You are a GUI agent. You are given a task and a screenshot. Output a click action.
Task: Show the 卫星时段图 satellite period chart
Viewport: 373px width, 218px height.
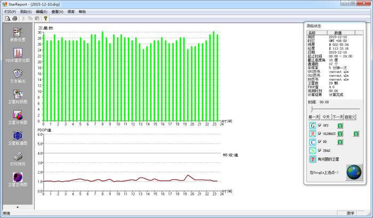(17, 94)
